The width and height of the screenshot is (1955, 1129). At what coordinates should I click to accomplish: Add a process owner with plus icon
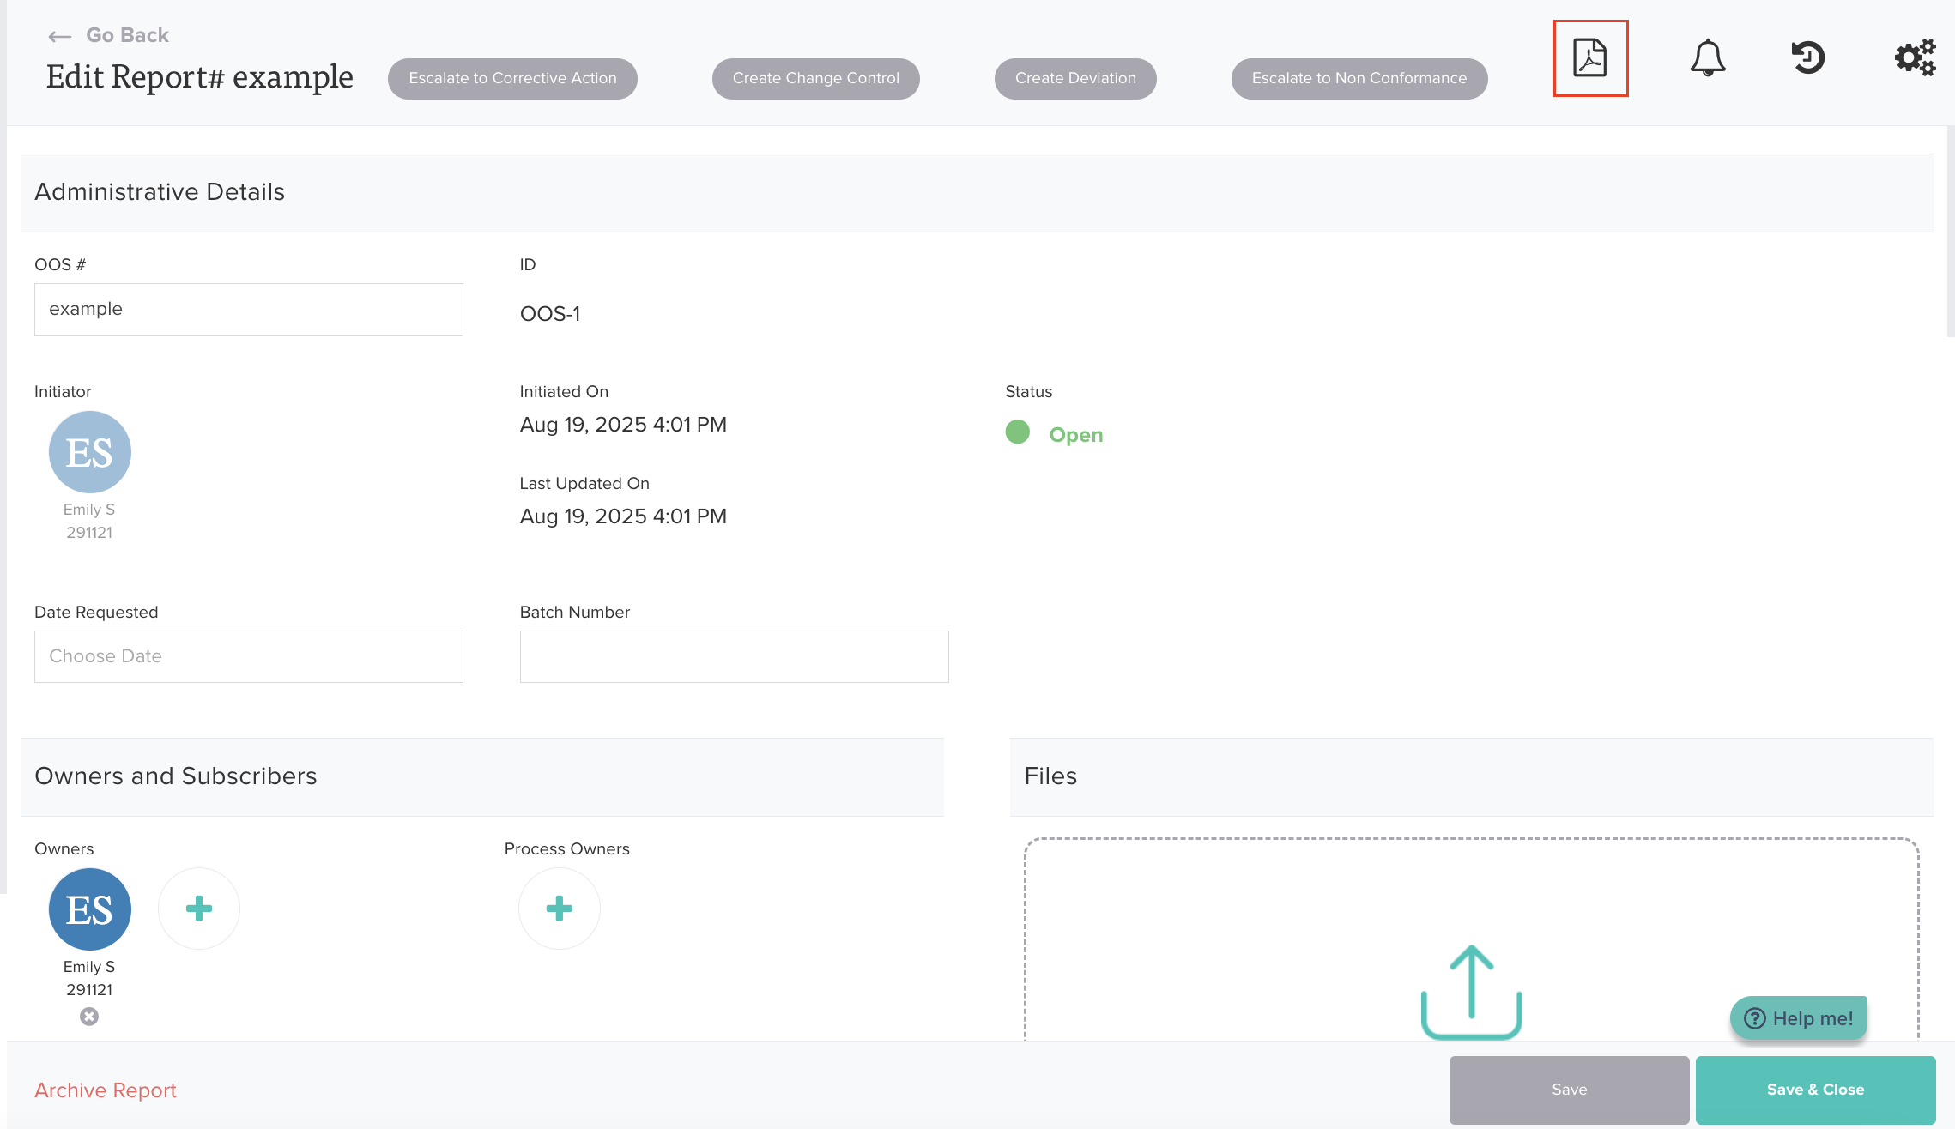click(559, 909)
